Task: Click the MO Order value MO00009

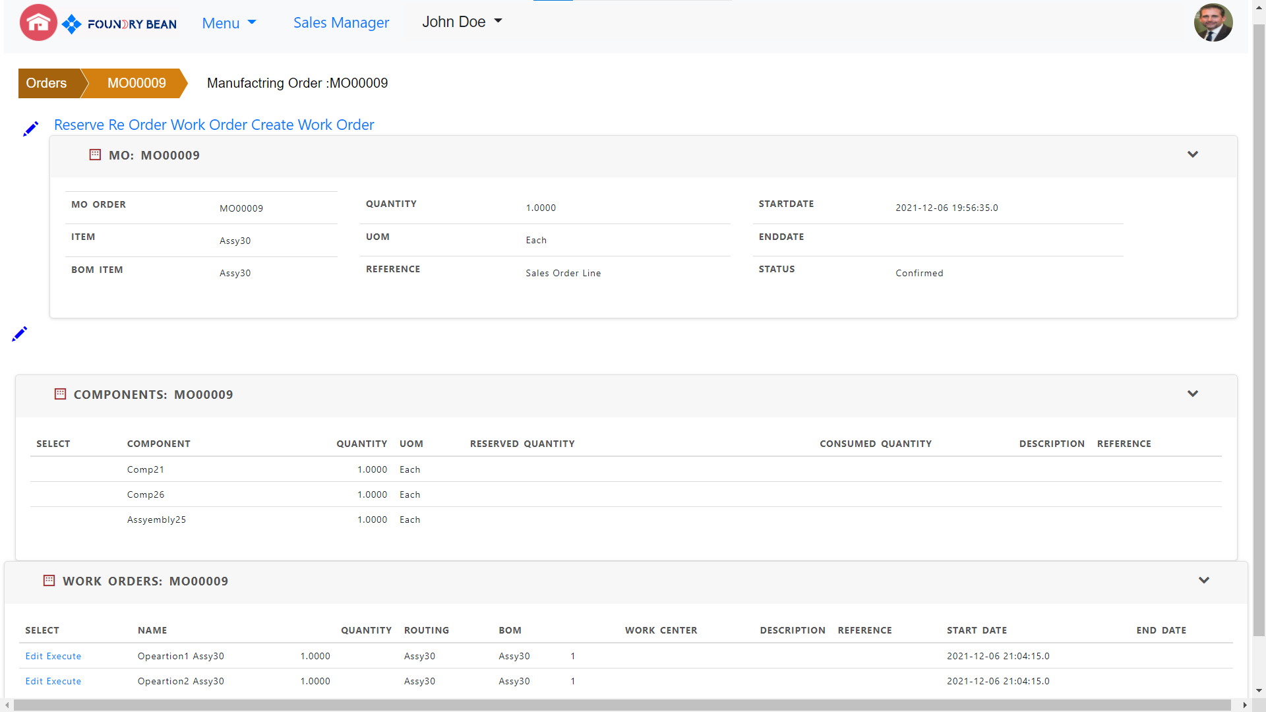Action: click(x=241, y=208)
